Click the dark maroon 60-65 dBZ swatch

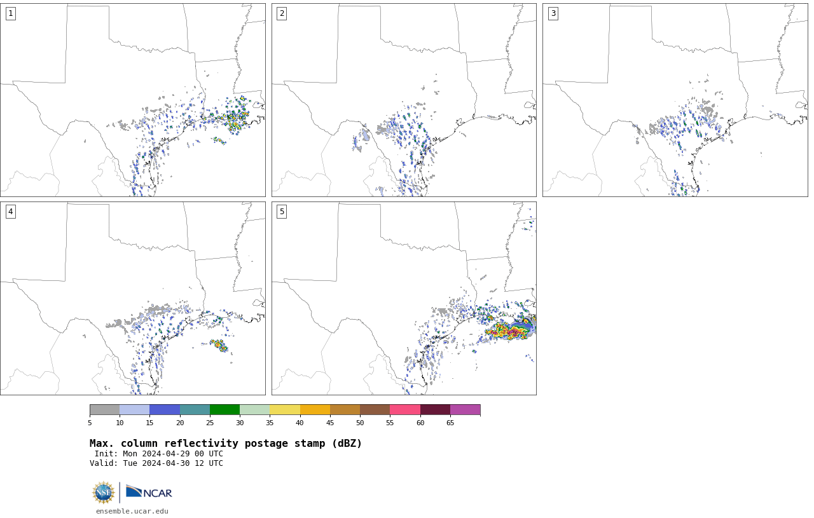[435, 409]
